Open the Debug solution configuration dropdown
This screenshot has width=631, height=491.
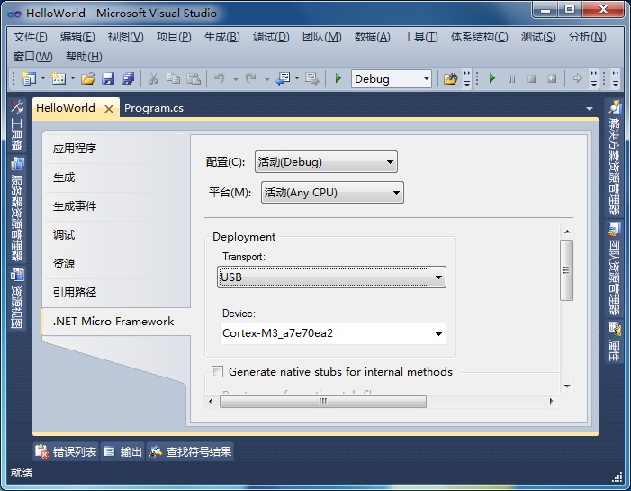pos(392,79)
